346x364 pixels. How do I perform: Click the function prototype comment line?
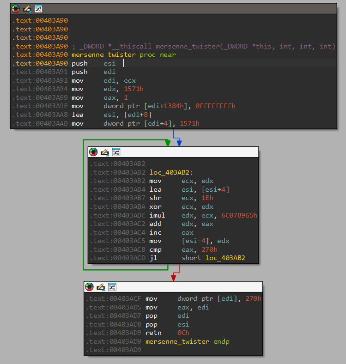[x=203, y=46]
